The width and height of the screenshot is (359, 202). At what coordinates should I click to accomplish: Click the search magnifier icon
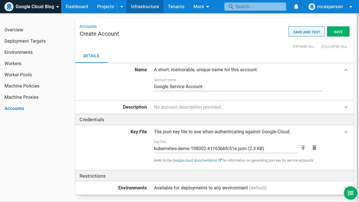pyautogui.click(x=231, y=6)
